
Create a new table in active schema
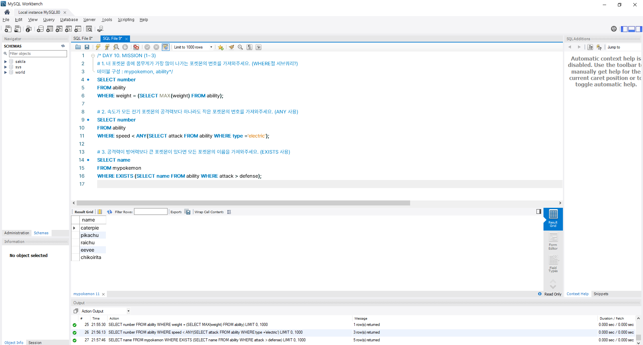pos(50,29)
